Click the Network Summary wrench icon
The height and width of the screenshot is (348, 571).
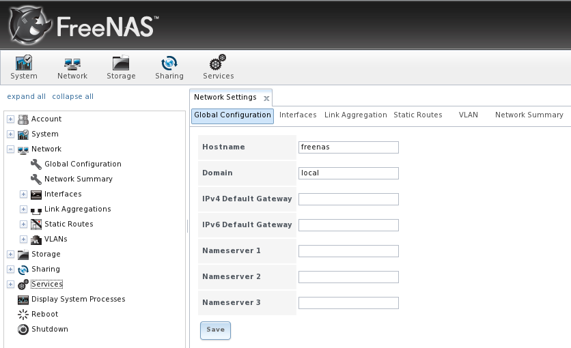tap(36, 179)
